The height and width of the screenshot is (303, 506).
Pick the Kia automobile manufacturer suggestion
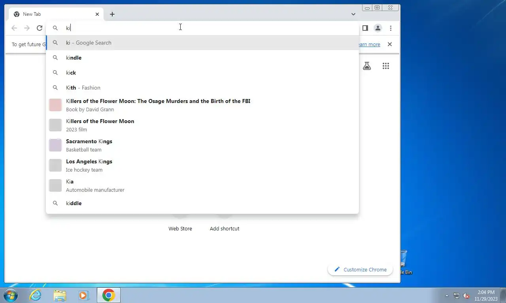(202, 185)
